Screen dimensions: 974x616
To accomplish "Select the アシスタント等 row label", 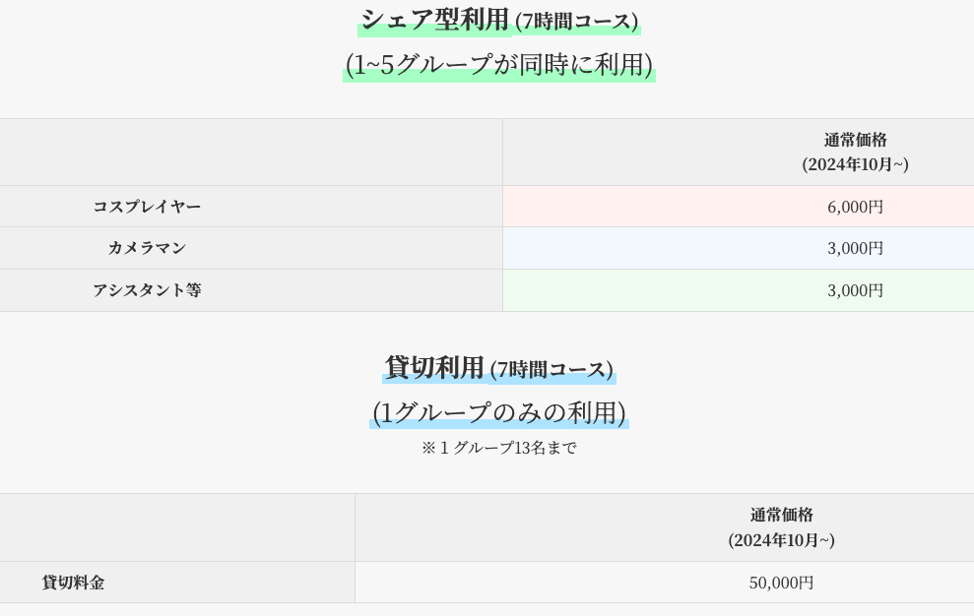I will 147,290.
